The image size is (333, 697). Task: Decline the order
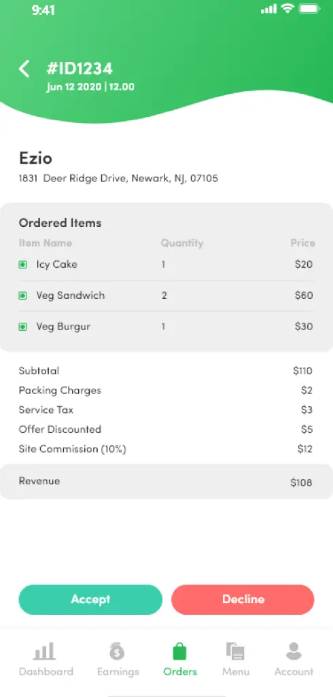pyautogui.click(x=243, y=600)
